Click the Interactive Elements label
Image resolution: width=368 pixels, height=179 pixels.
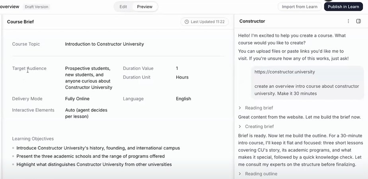(33, 110)
